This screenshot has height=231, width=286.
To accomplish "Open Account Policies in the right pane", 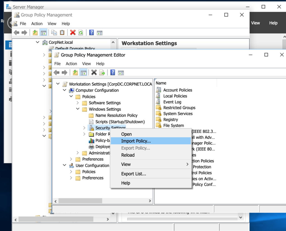I will tap(178, 90).
